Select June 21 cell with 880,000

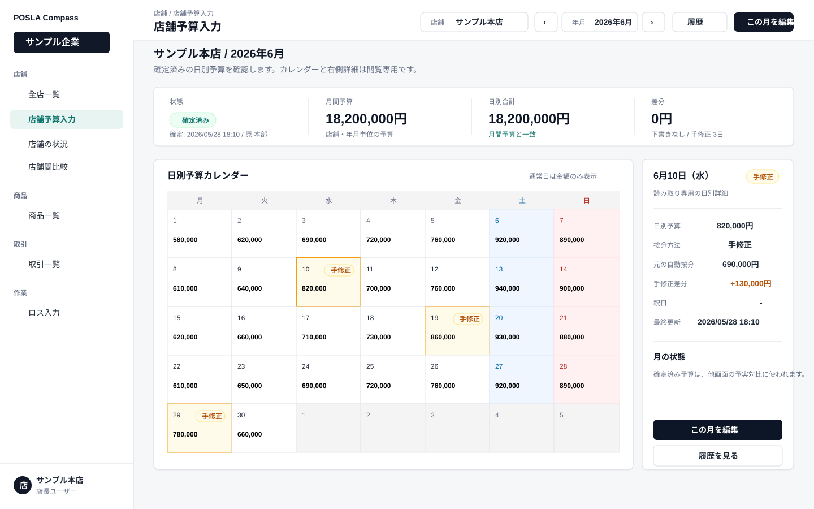[587, 331]
